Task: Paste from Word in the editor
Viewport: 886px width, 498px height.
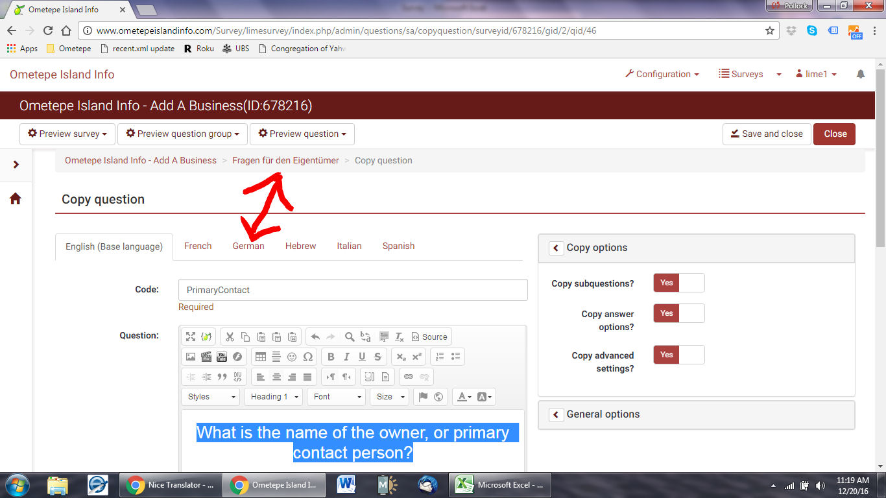Action: (293, 337)
